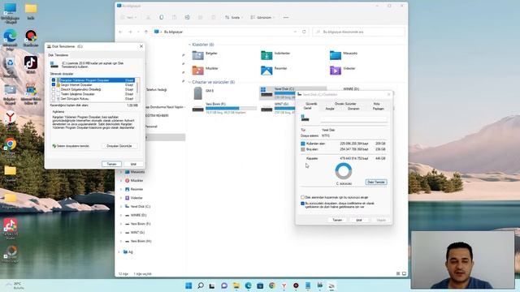This screenshot has width=520, height=292.
Task: Open taskbar search
Action: (201, 286)
